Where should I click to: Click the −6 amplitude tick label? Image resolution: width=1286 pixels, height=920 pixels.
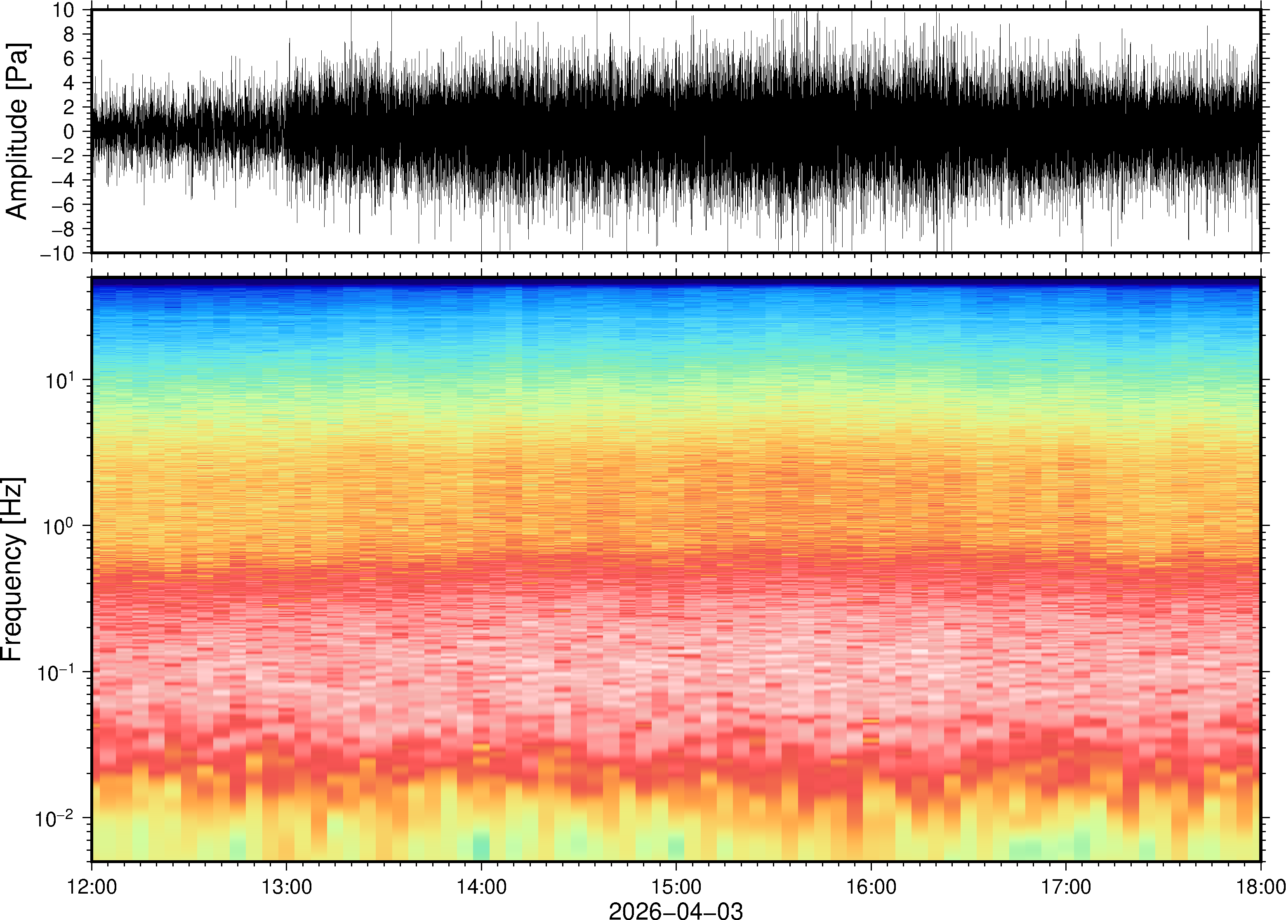62,204
